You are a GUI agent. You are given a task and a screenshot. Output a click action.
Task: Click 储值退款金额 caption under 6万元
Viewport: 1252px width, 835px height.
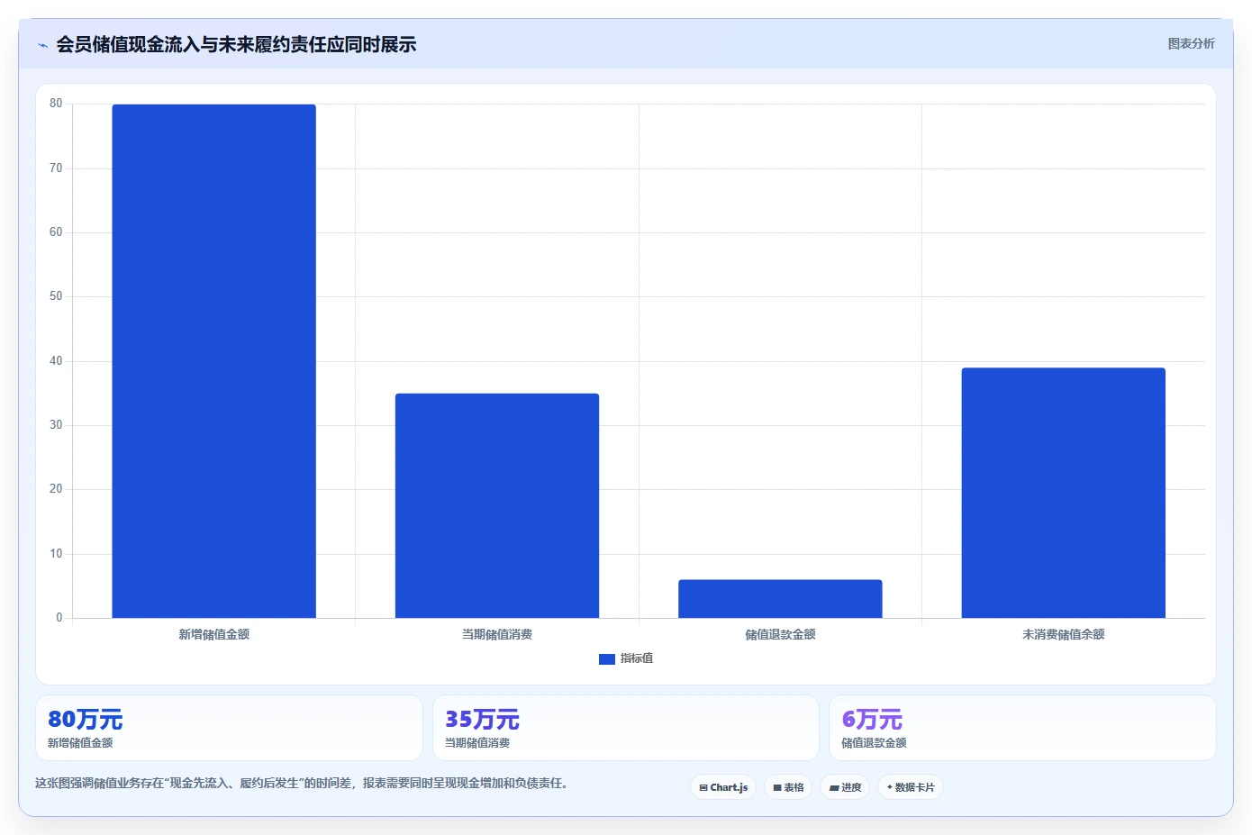[x=874, y=743]
